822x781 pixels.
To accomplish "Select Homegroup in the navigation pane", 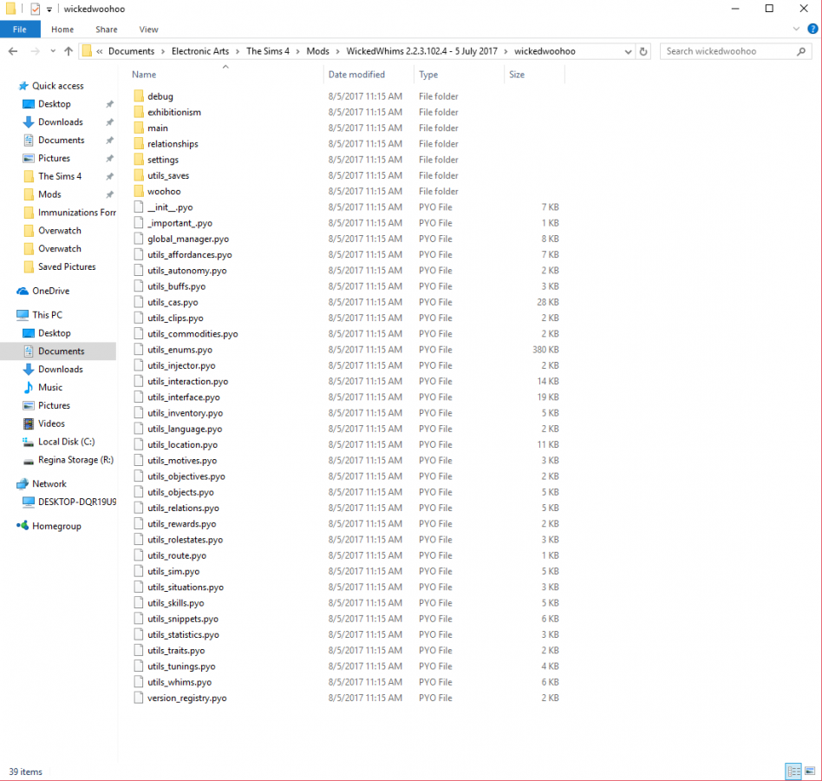I will [x=56, y=526].
